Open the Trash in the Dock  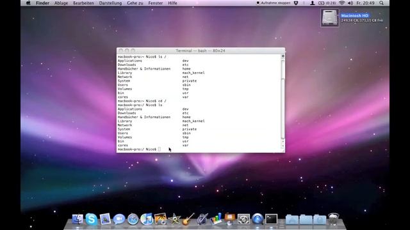click(333, 219)
